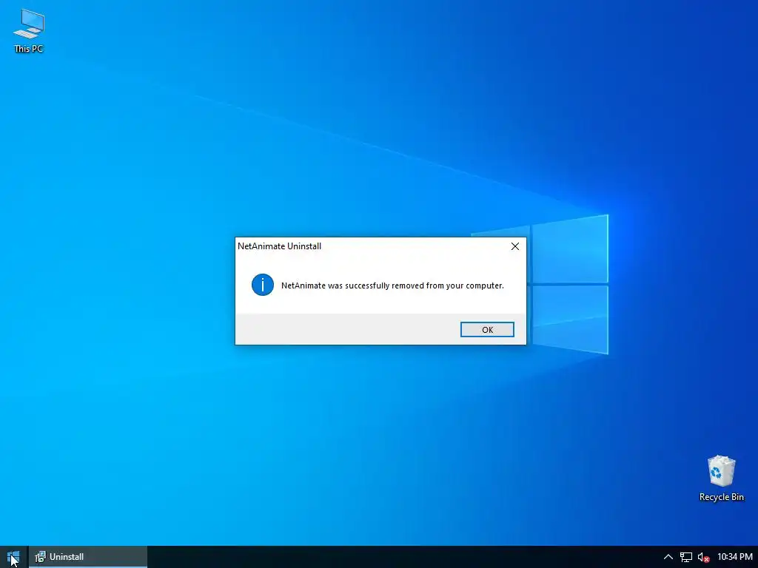Click the muted volume tray icon
758x568 pixels.
(x=703, y=557)
